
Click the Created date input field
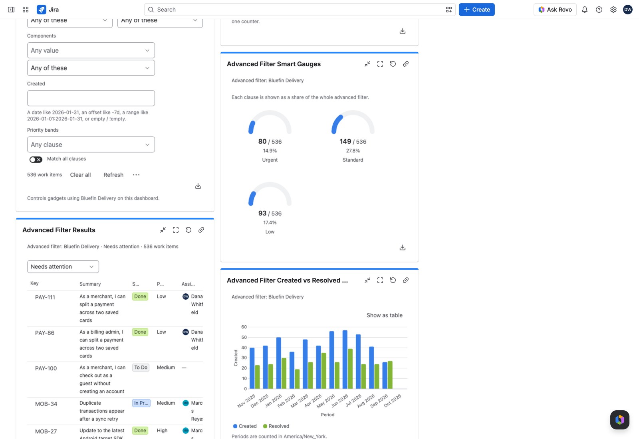[91, 98]
